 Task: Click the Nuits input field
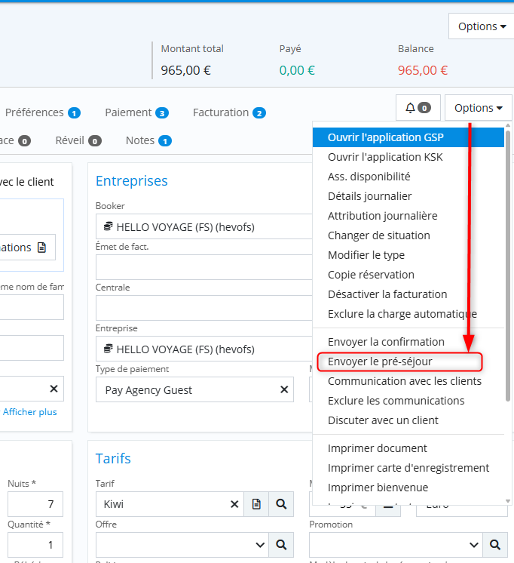coord(35,504)
